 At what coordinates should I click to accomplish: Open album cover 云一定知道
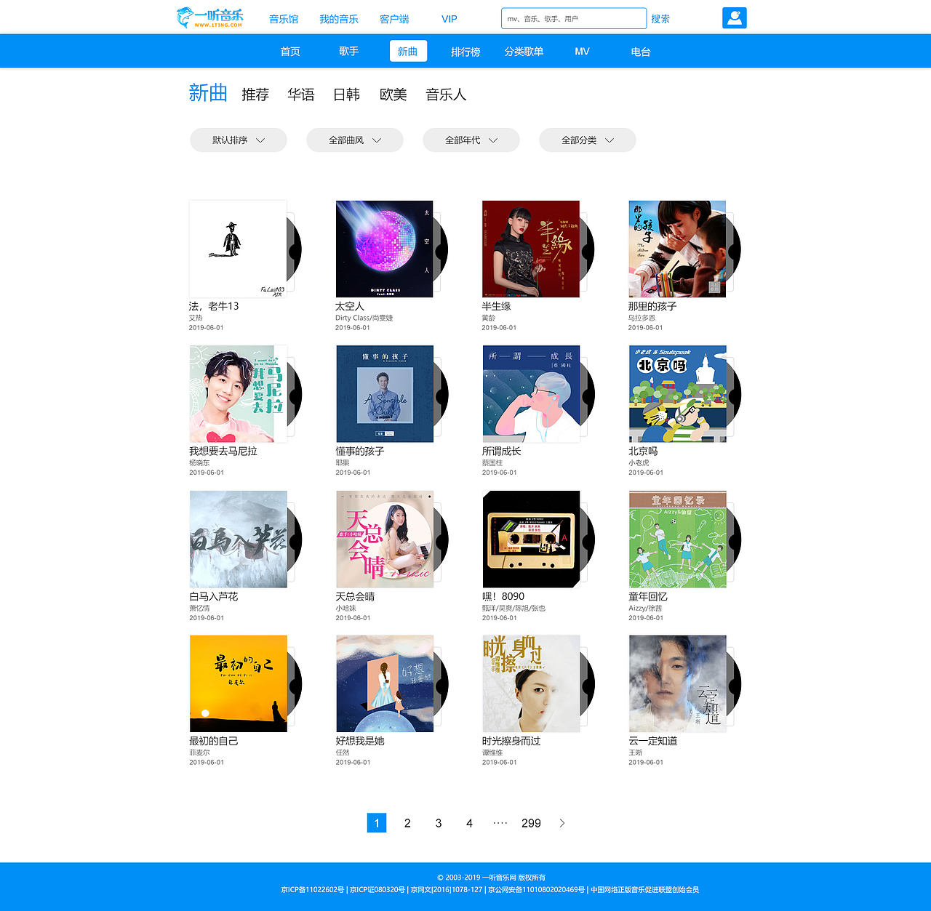tap(677, 683)
